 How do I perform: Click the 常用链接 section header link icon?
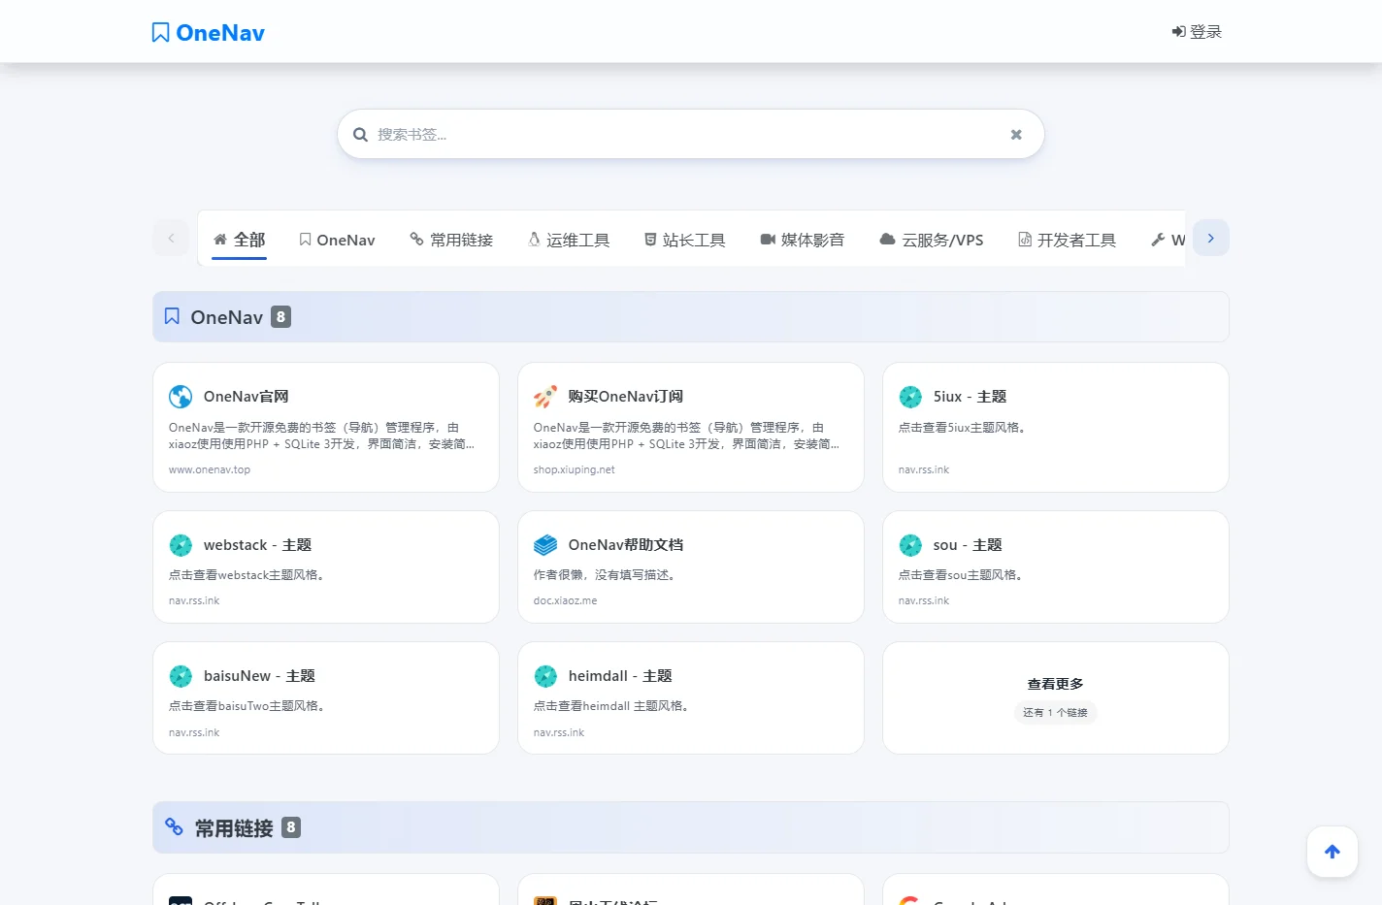pos(174,827)
